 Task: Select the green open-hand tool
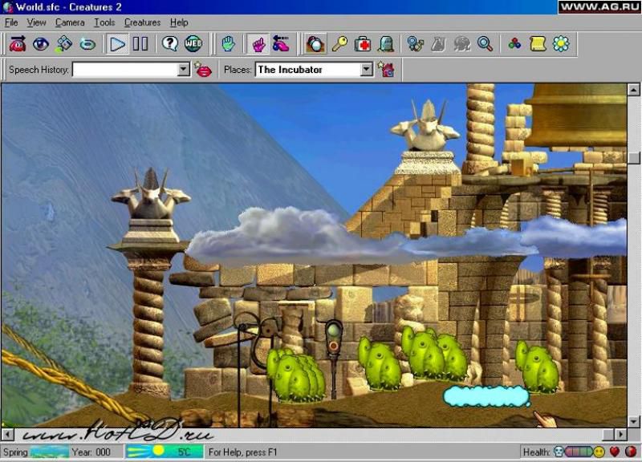(x=229, y=43)
